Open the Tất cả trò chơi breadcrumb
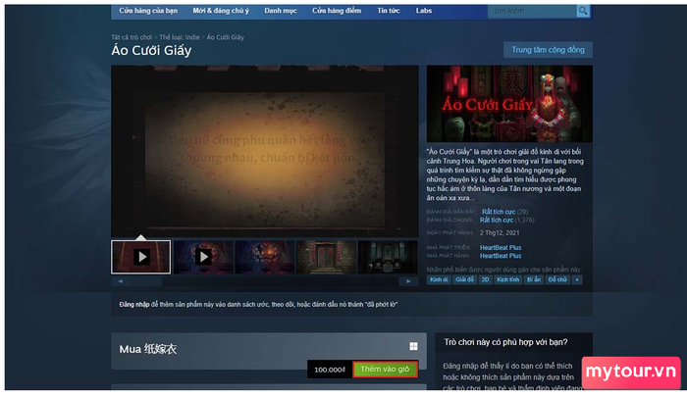The height and width of the screenshot is (397, 687). pyautogui.click(x=132, y=37)
